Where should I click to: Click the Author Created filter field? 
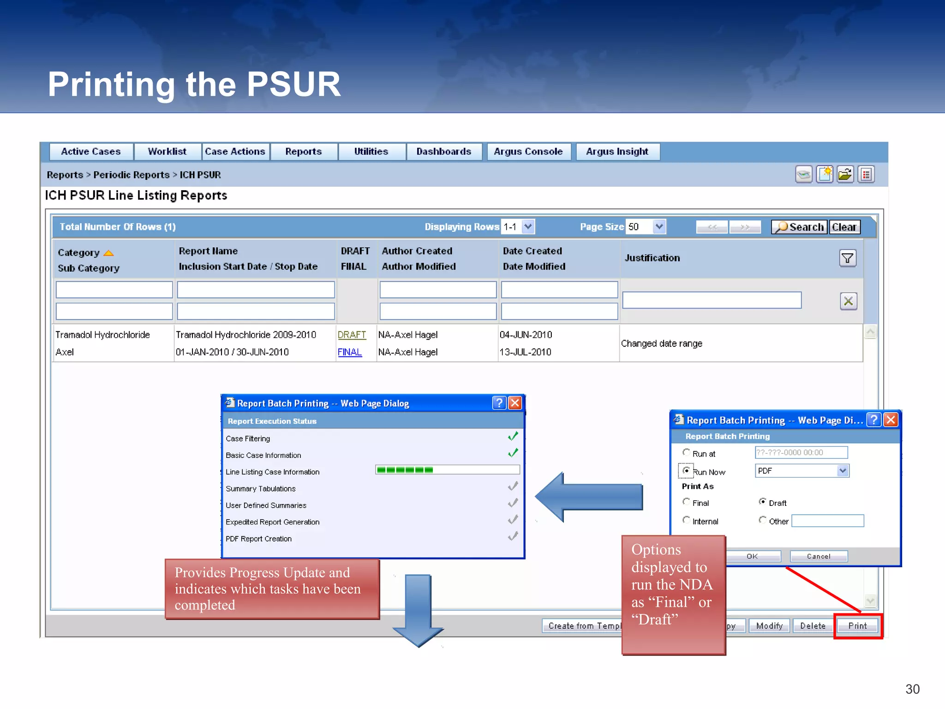click(x=438, y=290)
